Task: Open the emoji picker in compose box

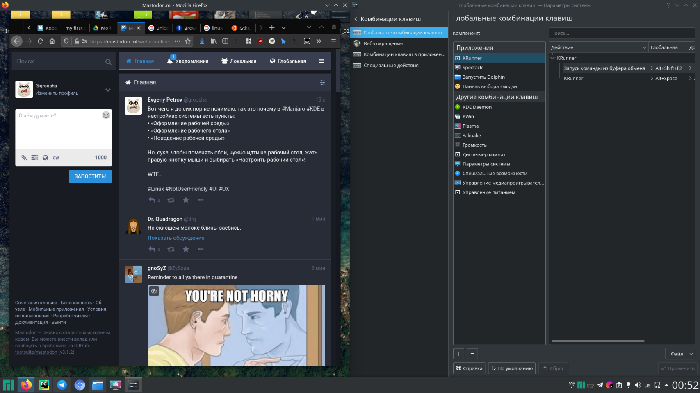Action: pyautogui.click(x=106, y=115)
